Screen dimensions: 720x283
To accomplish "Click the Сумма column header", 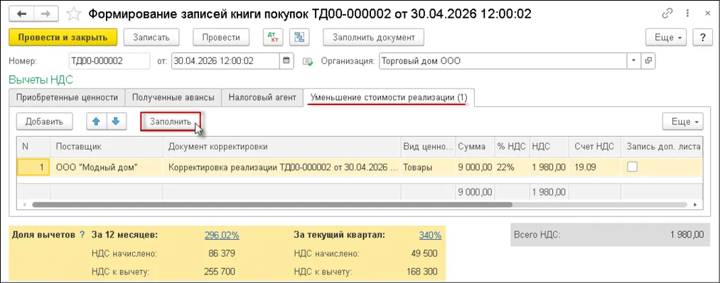I will click(475, 147).
